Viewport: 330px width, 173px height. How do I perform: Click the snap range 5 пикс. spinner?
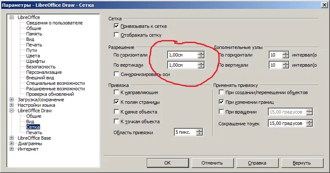coord(199,132)
